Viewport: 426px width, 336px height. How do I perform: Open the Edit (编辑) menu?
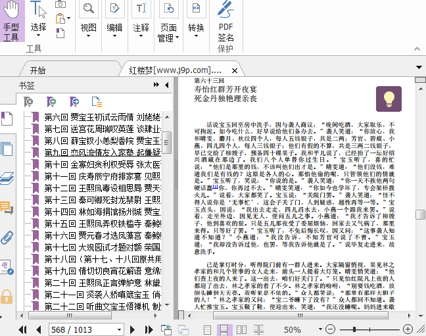click(114, 20)
